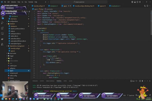Open Explorer views and more actions menu
The width and height of the screenshot is (152, 101).
pos(28,6)
